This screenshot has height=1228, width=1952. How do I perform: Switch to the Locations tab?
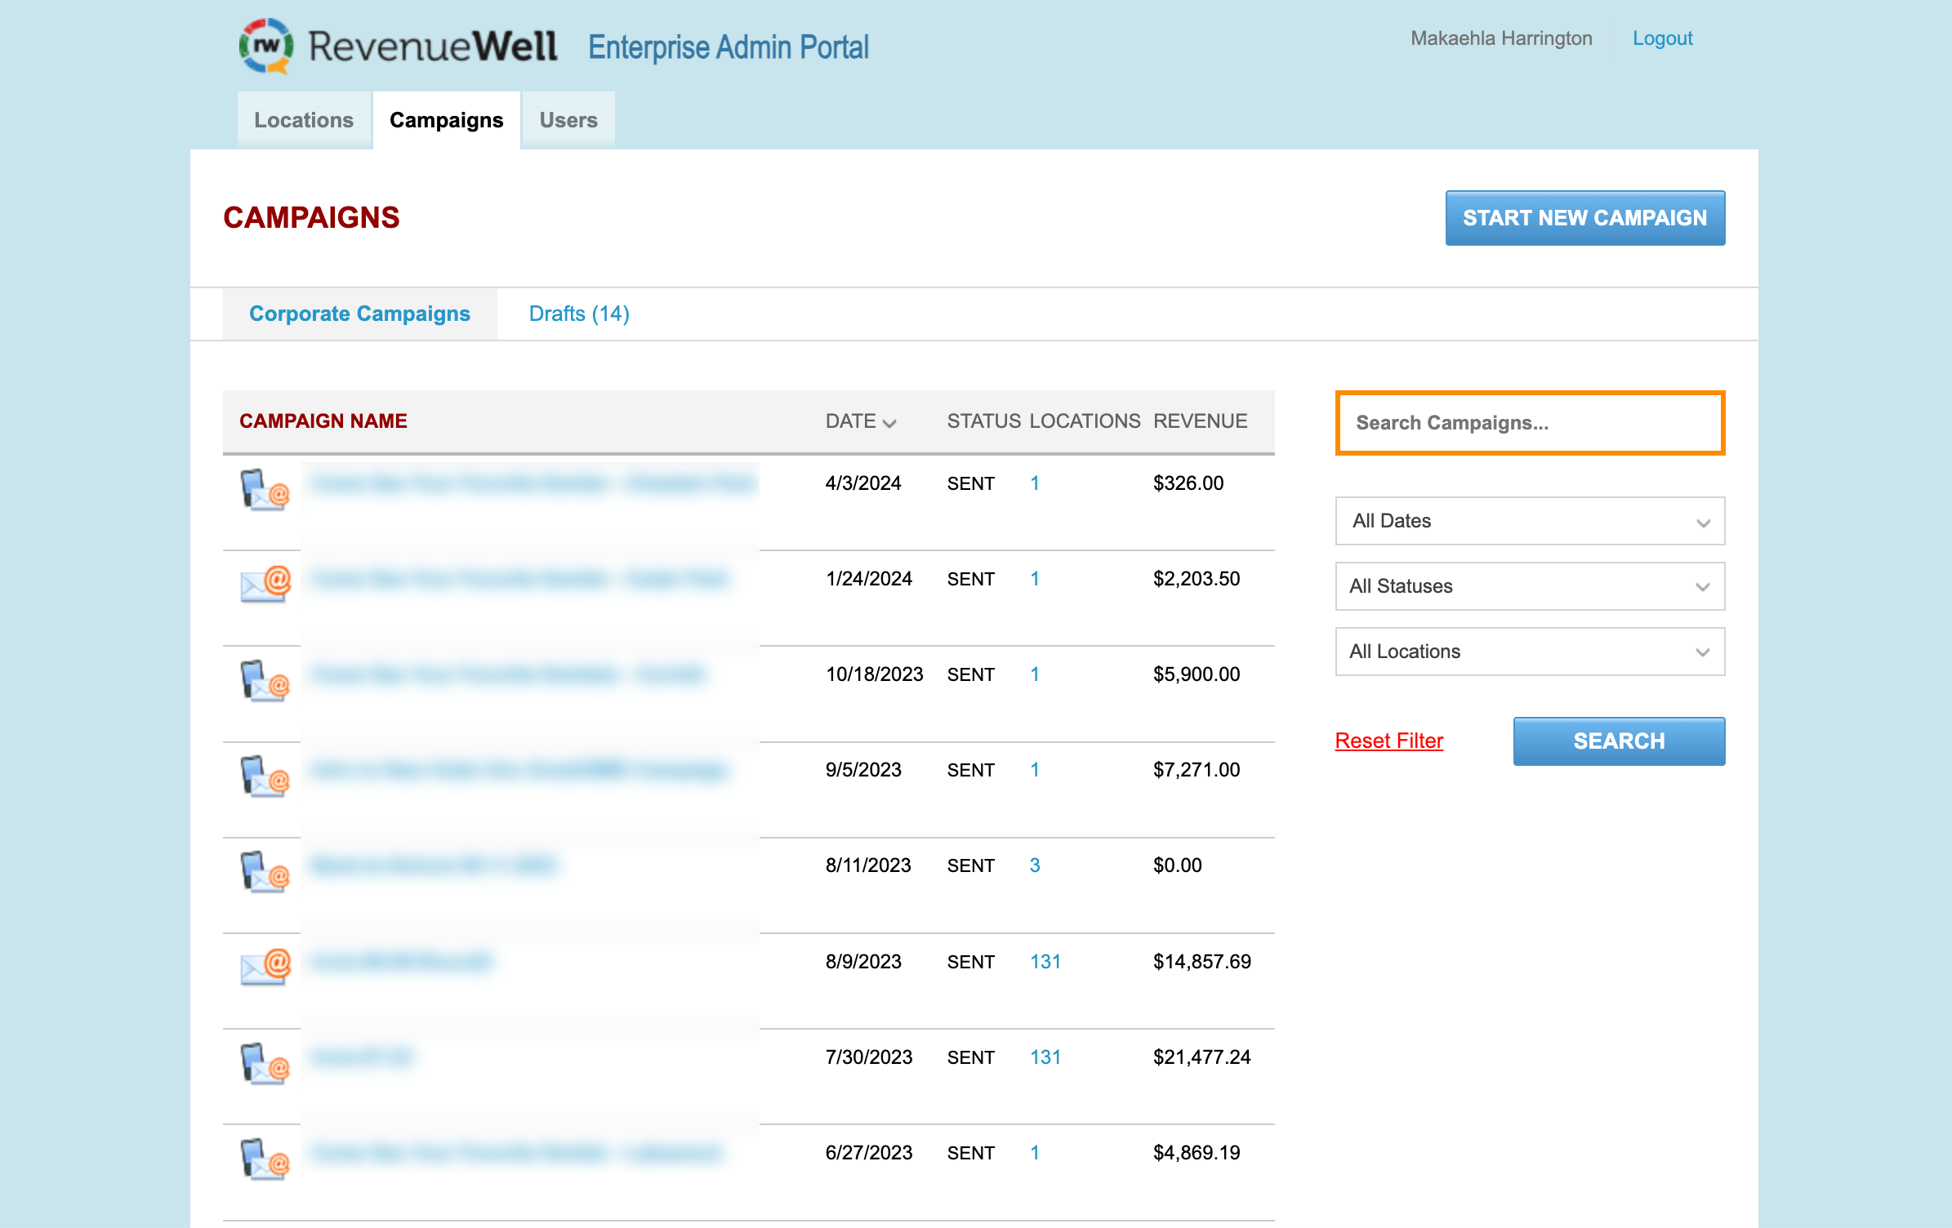(x=304, y=120)
